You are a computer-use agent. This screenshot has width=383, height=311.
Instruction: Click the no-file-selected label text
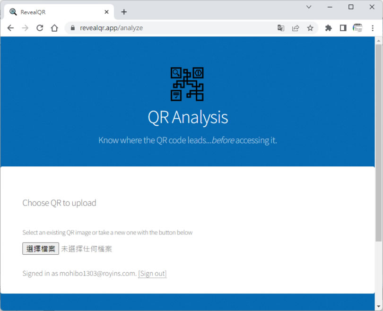click(x=87, y=249)
